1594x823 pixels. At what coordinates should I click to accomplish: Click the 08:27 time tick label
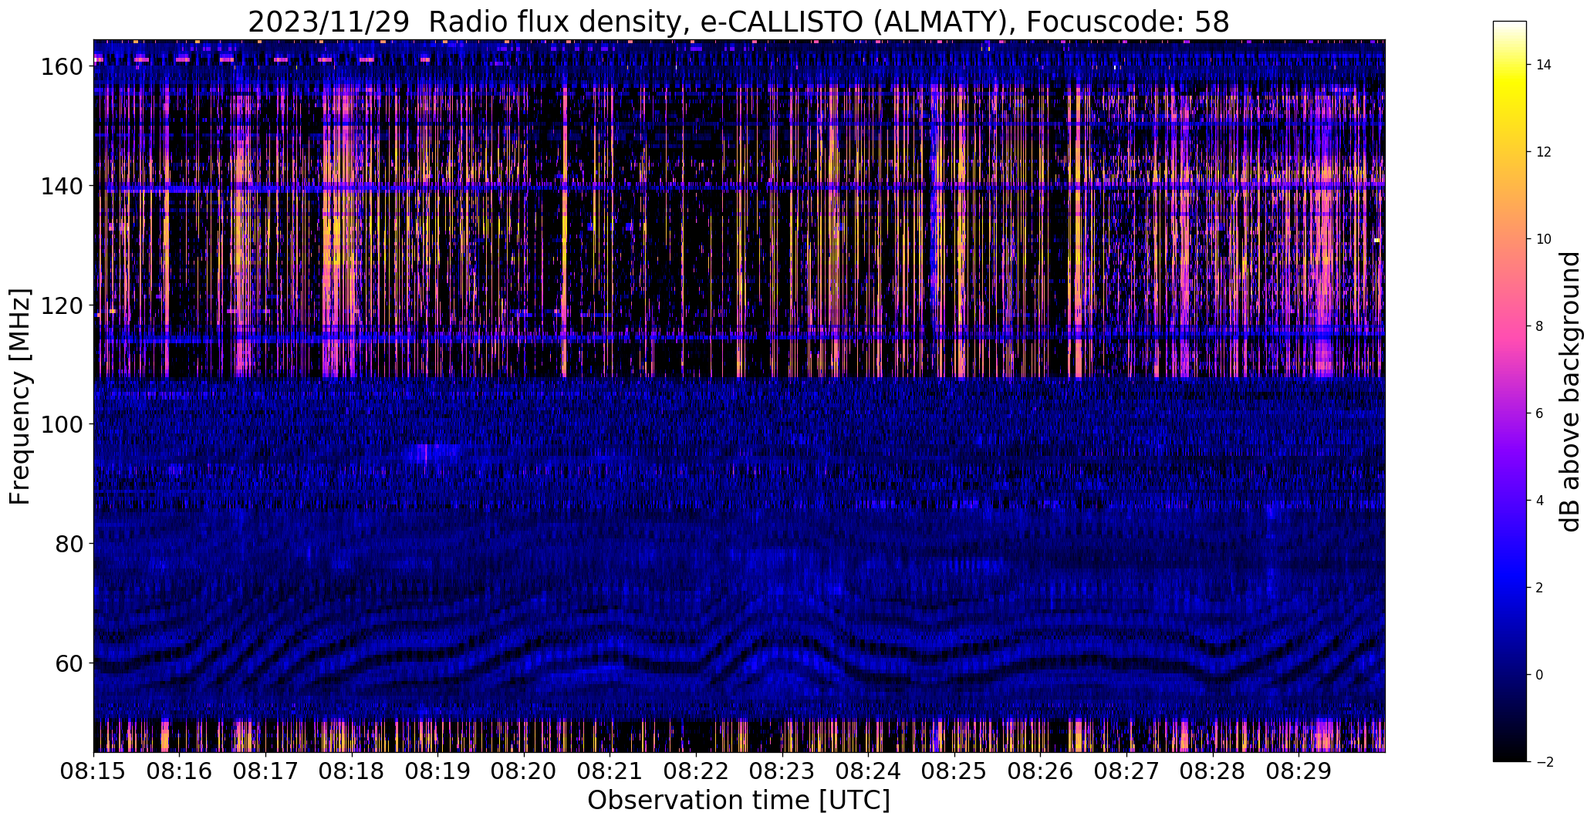1126,772
